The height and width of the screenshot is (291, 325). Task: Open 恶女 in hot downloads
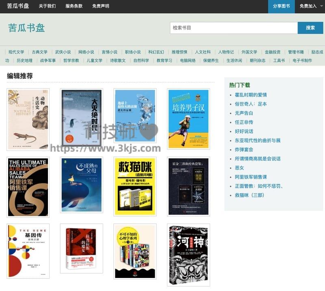(239, 168)
